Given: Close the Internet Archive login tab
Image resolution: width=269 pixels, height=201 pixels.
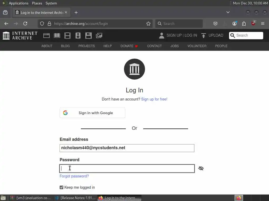Looking at the screenshot, I should coord(66,13).
